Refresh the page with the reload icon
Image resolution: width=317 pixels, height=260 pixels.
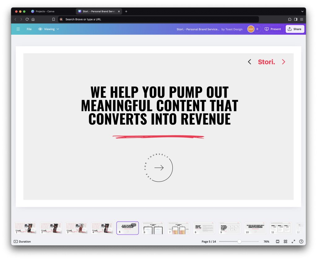[x=27, y=19]
